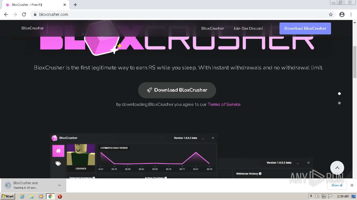Click the clock showing 2:39 AM

click(343, 196)
